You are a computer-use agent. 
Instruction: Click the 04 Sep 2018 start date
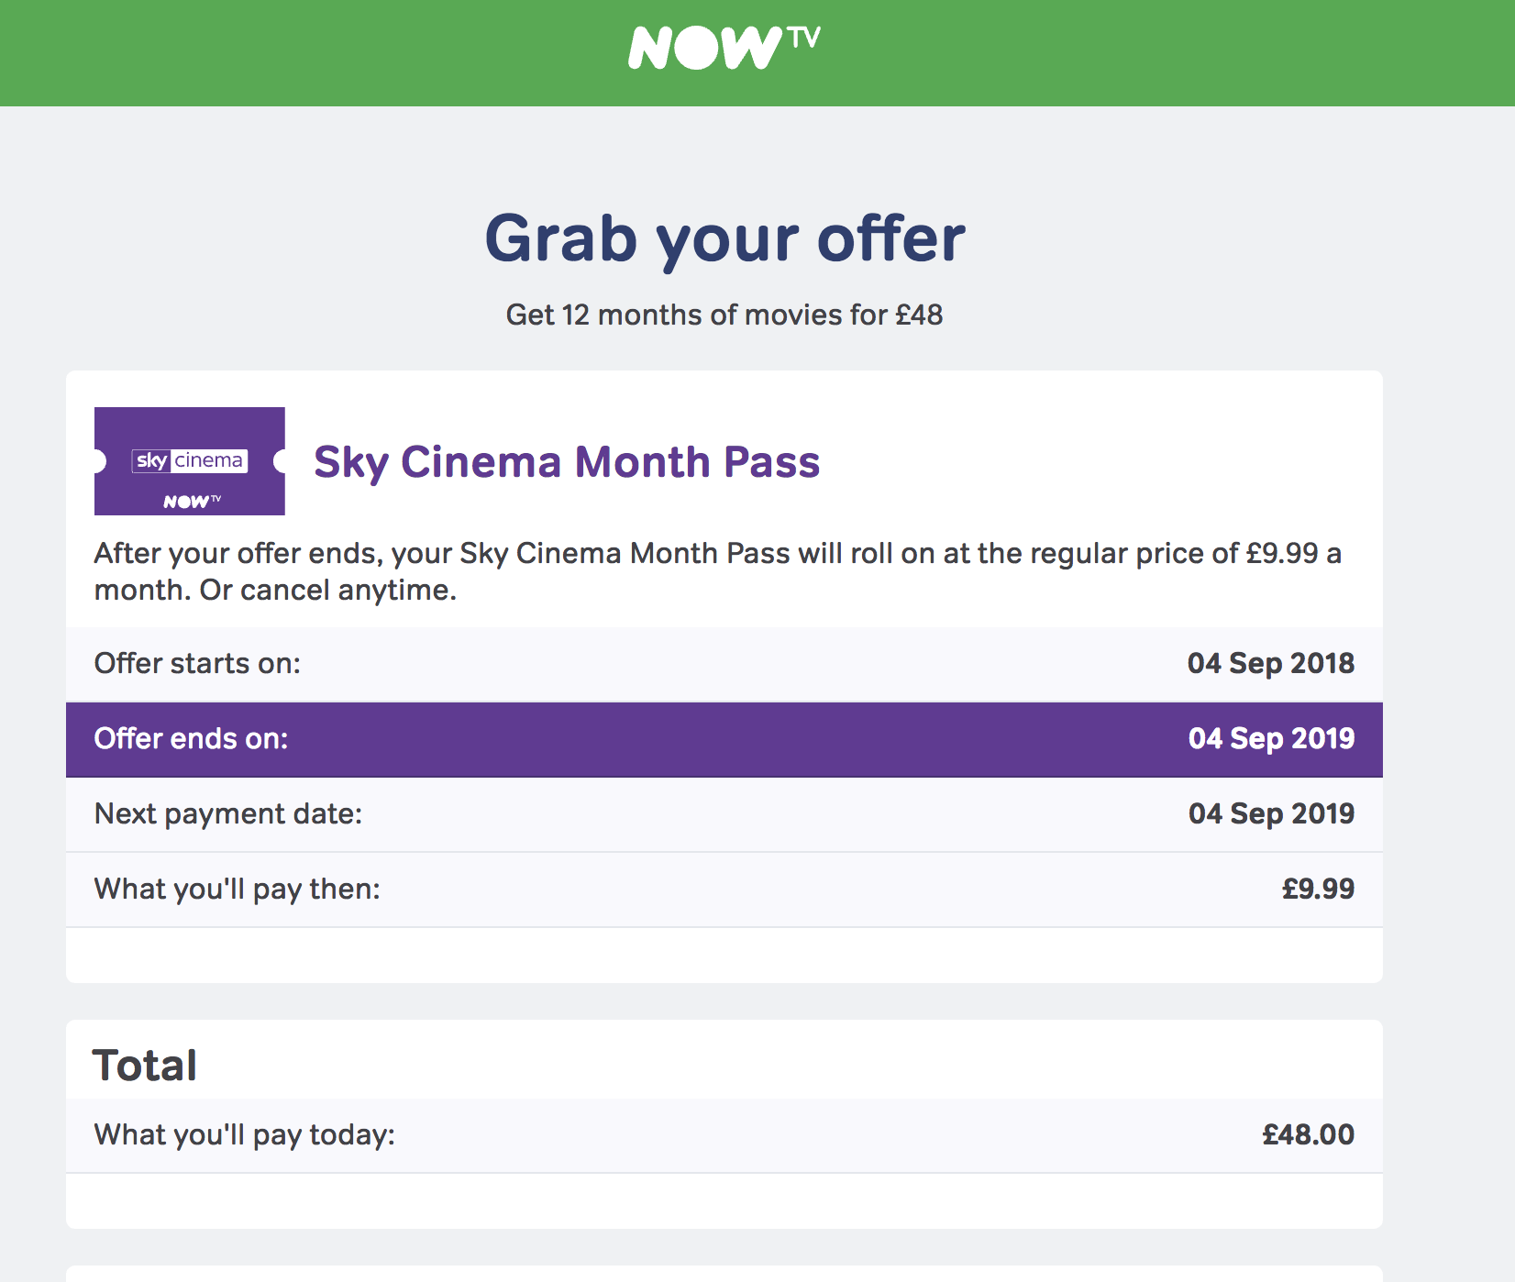tap(1271, 663)
